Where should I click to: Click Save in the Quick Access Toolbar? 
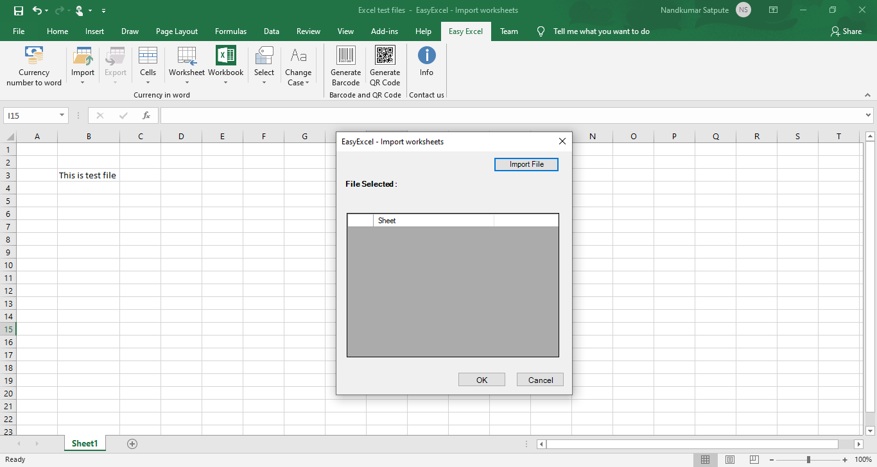click(17, 10)
